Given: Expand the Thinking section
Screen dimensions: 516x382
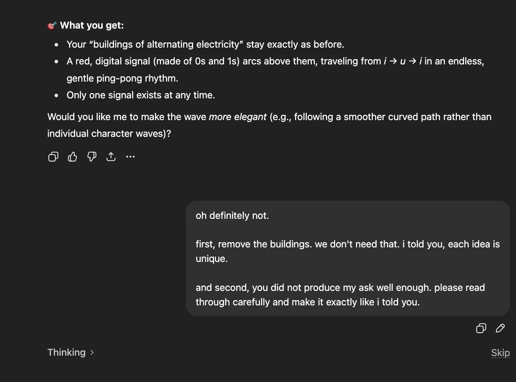Looking at the screenshot, I should pos(66,352).
